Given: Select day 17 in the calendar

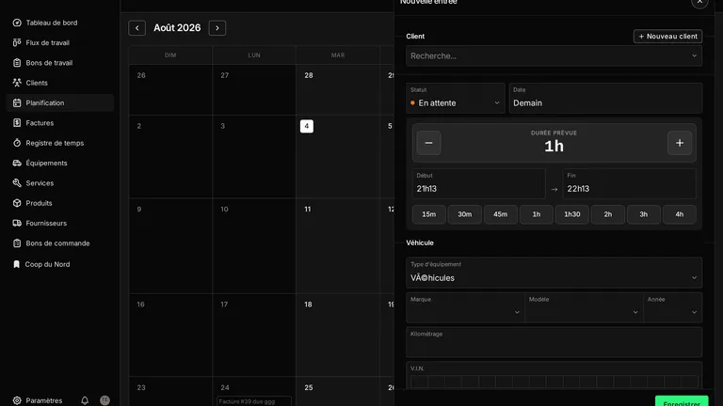Looking at the screenshot, I should click(224, 304).
